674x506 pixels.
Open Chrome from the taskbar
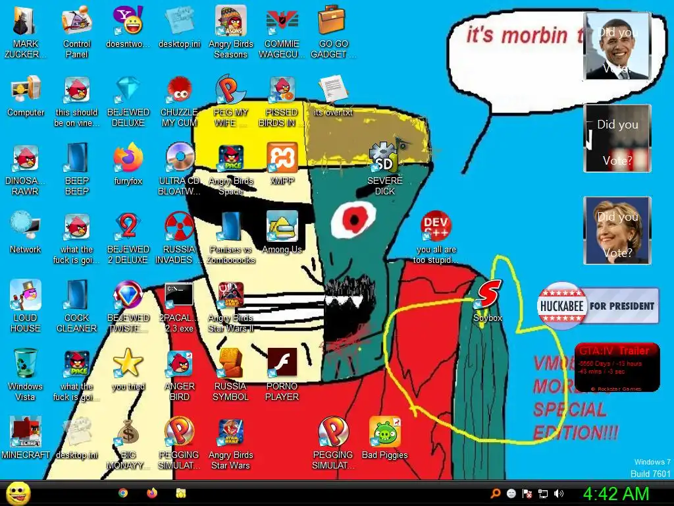tap(123, 493)
